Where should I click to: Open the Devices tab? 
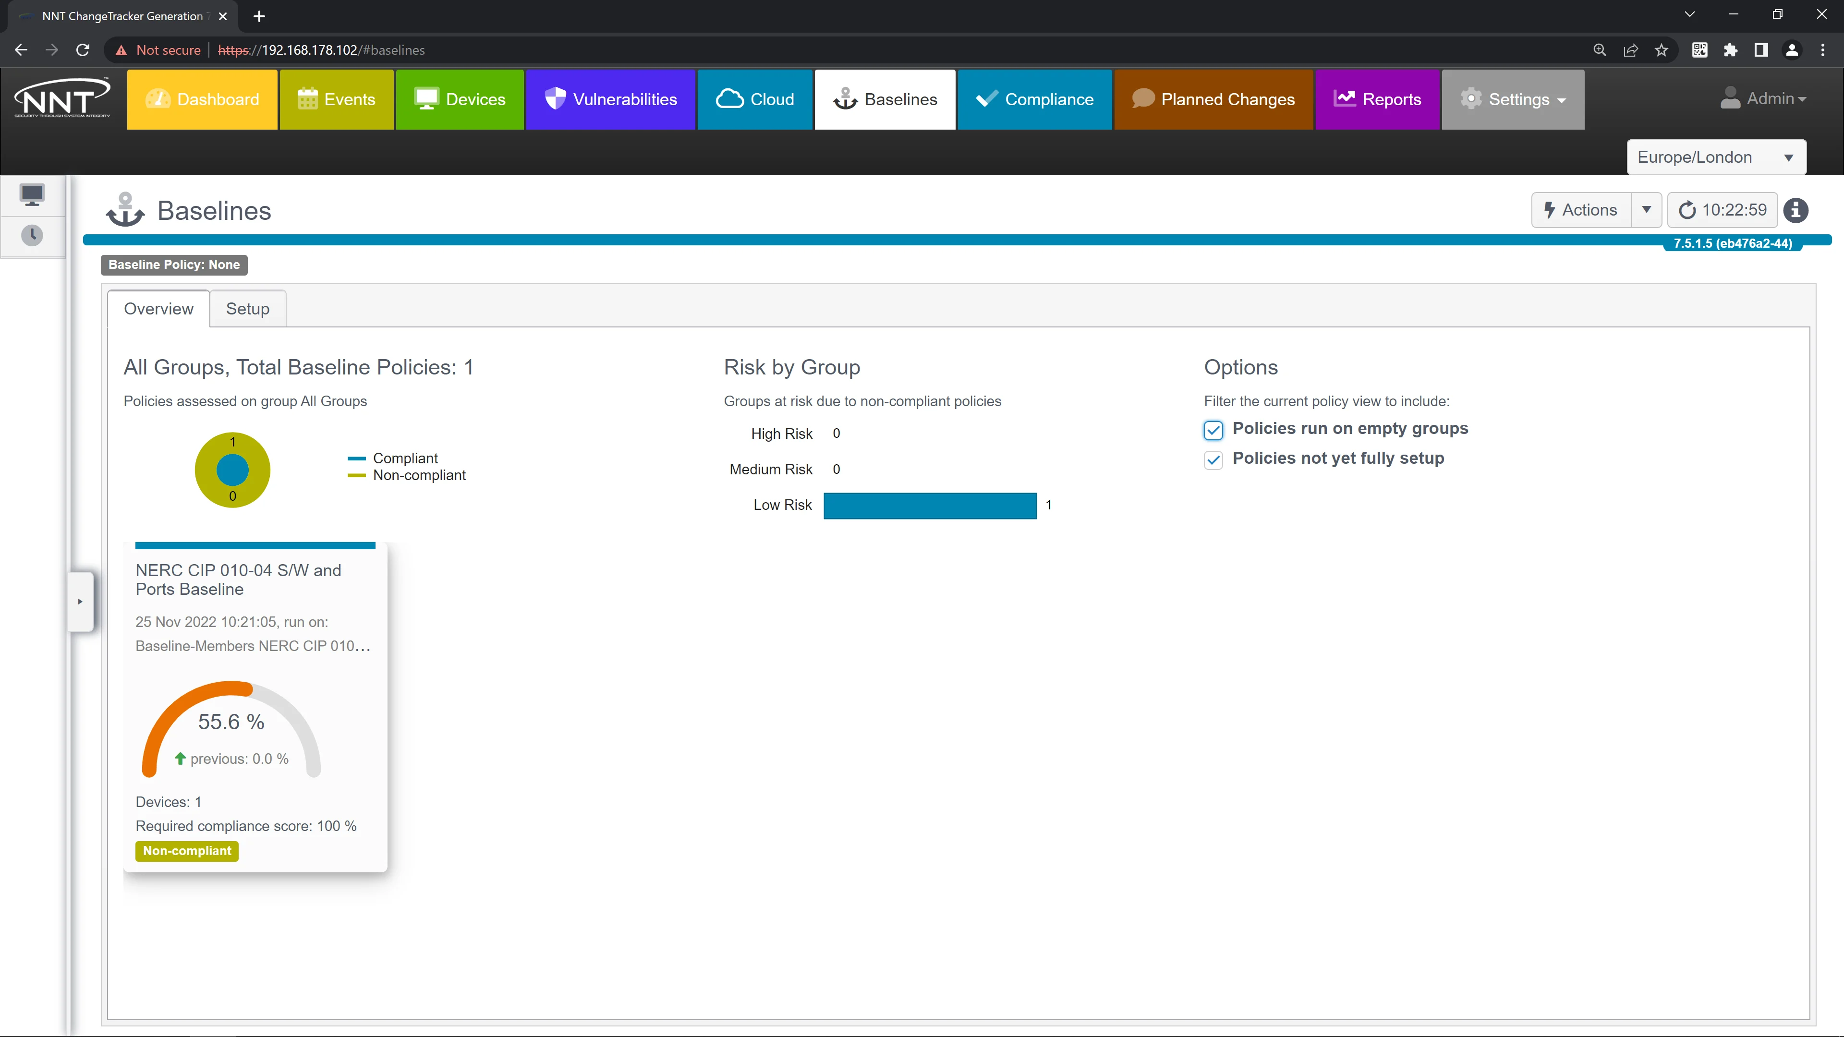click(460, 99)
